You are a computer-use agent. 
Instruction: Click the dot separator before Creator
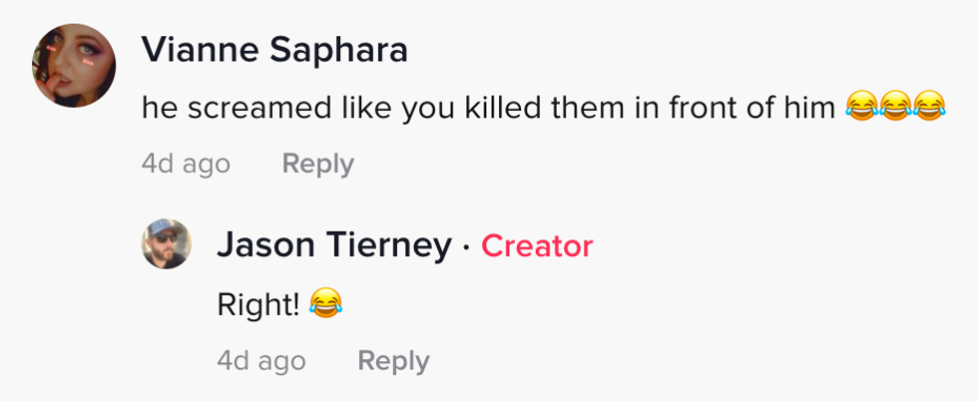click(467, 246)
